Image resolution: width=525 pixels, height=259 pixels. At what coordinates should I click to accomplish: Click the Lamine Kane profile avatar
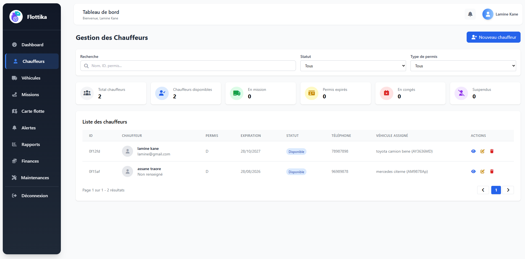pos(488,14)
